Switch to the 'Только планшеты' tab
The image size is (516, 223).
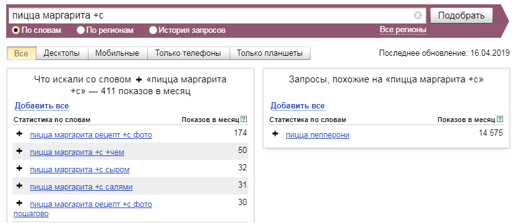pos(270,53)
